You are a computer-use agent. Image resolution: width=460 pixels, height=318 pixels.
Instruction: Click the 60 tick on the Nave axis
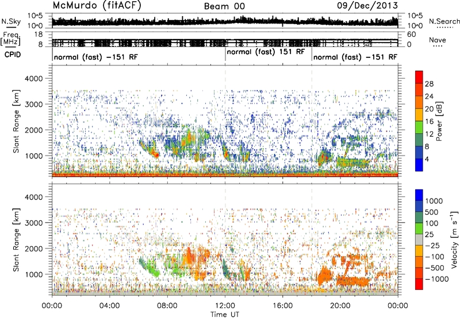(411, 34)
